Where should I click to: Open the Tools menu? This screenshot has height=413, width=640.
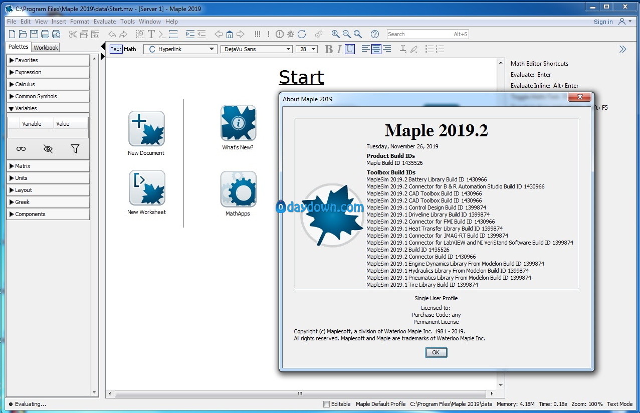(128, 22)
